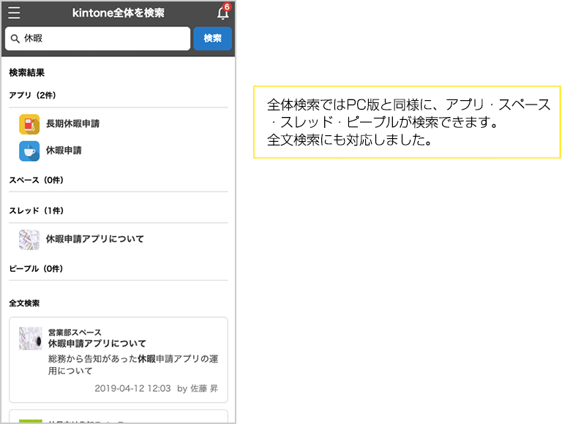Image resolution: width=562 pixels, height=424 pixels.
Task: Click author name 佐藤 昇
Action: tap(204, 388)
